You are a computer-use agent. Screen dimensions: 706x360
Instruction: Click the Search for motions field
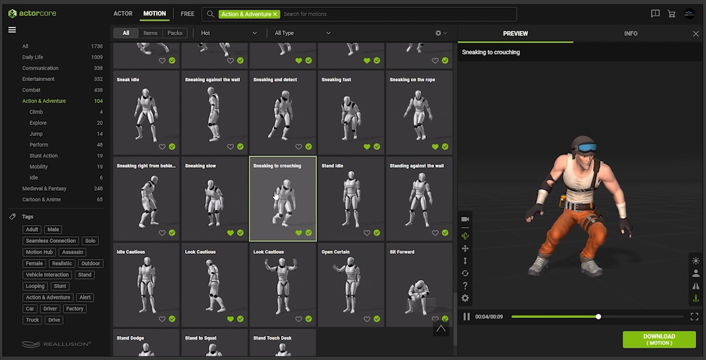398,14
